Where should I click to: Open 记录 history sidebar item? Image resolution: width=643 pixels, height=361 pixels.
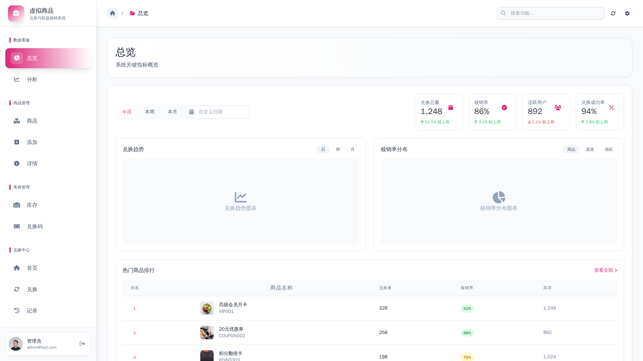pos(32,311)
